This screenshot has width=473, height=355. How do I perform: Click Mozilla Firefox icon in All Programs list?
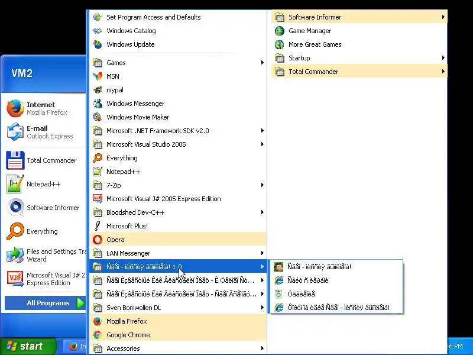pyautogui.click(x=98, y=321)
